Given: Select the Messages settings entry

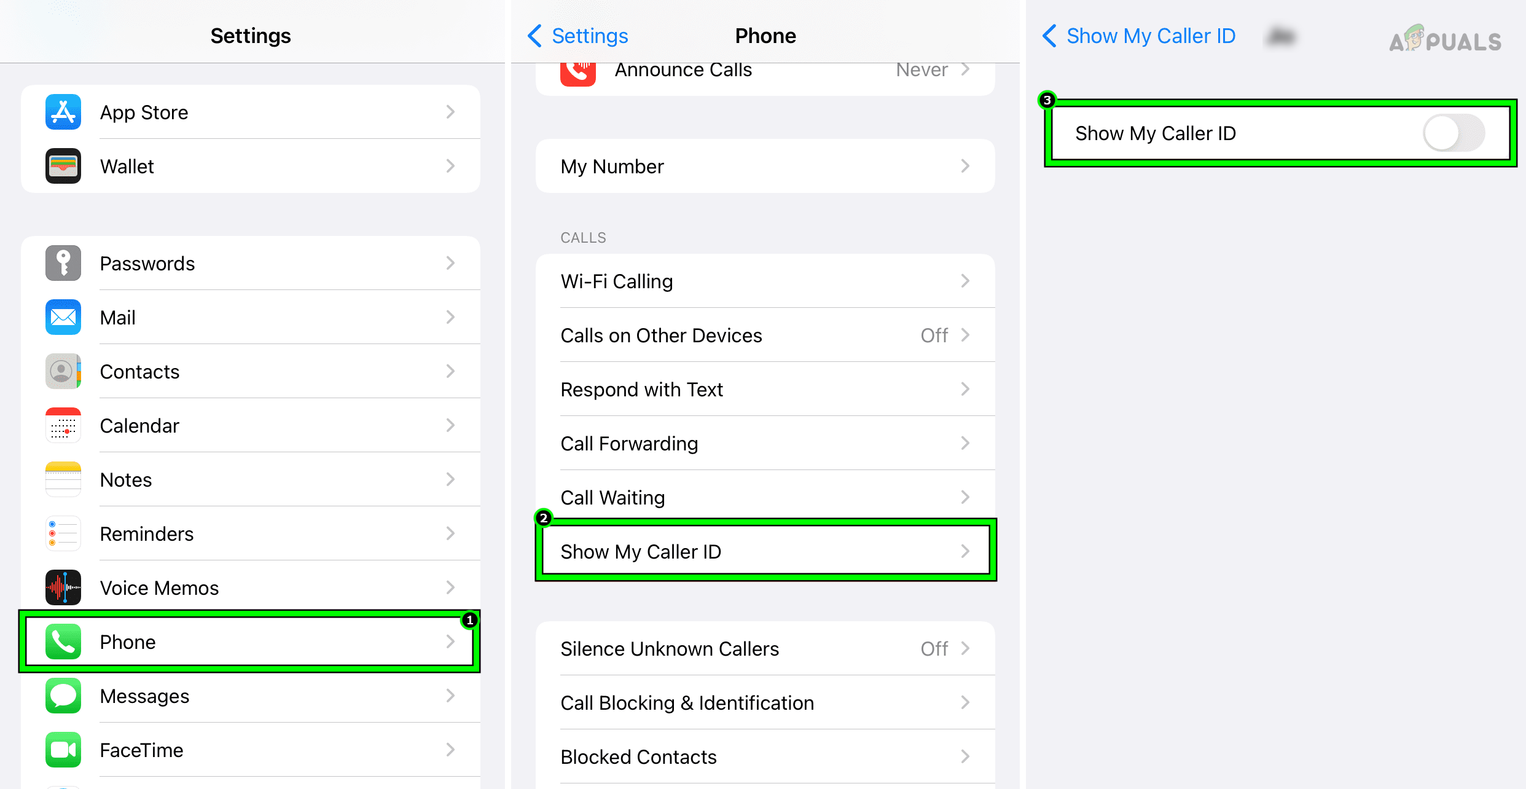Looking at the screenshot, I should [144, 696].
